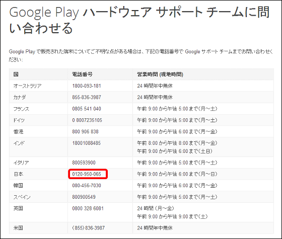Image resolution: width=282 pixels, height=239 pixels.
Task: Click US phone number (855) 836-3987
Action: click(x=88, y=228)
